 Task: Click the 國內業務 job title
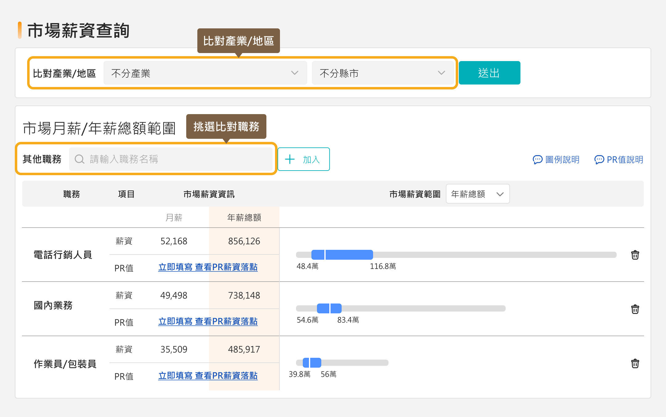pos(53,305)
